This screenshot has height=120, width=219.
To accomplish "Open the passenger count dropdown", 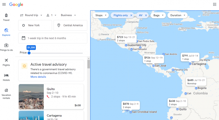I will click(x=51, y=15).
